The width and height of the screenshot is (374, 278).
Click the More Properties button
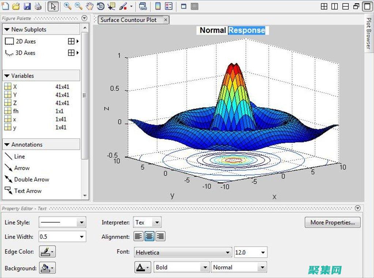click(x=332, y=222)
